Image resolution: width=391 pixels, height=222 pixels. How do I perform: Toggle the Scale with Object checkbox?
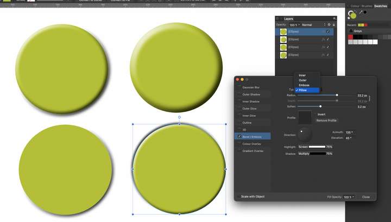pyautogui.click(x=238, y=196)
